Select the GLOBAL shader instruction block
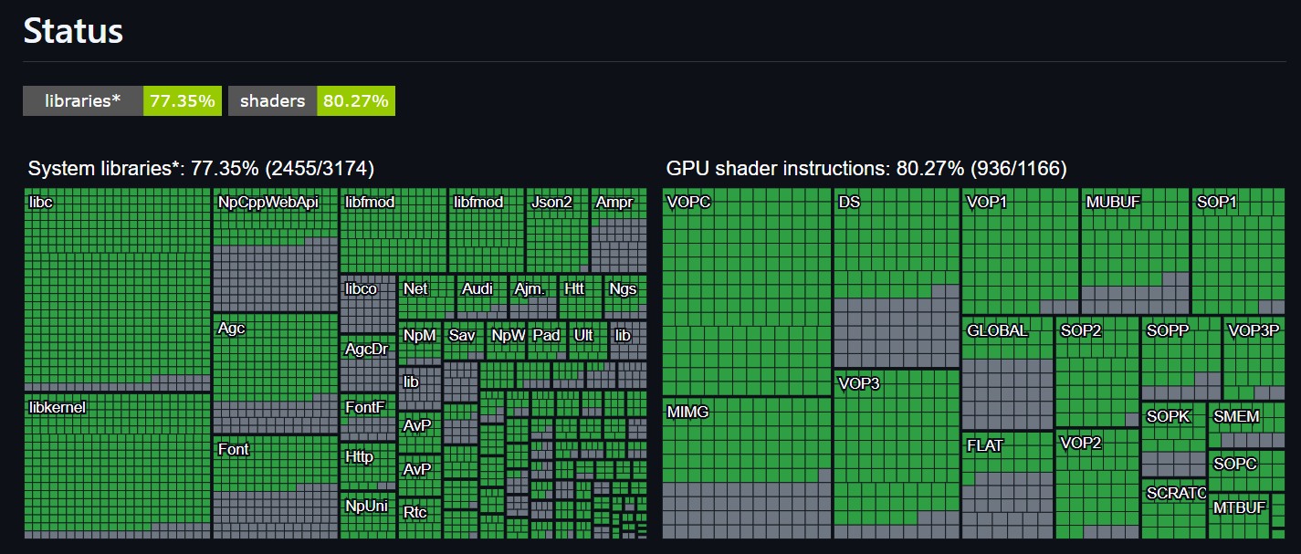 tap(1008, 373)
